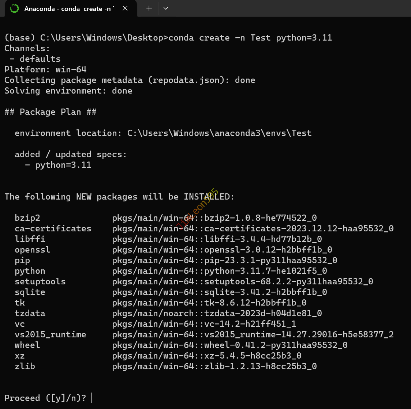This screenshot has height=409, width=411.
Task: Click the "Package Plan" heading text
Action: (51, 112)
